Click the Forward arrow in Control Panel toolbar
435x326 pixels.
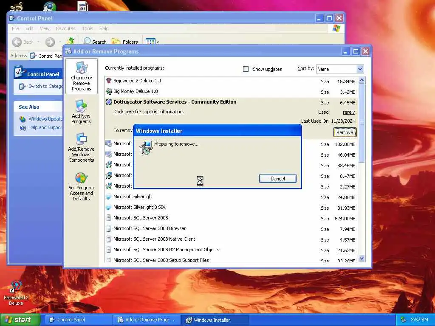[50, 42]
